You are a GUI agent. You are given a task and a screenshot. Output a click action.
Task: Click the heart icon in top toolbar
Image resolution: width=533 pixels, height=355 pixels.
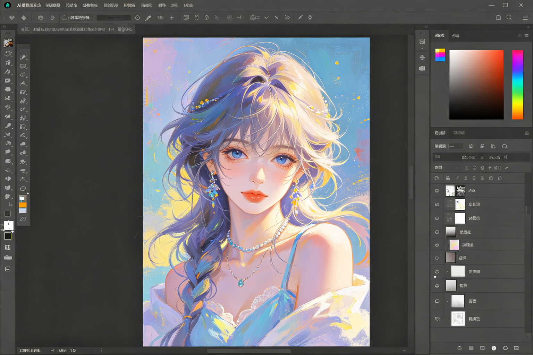tap(12, 18)
